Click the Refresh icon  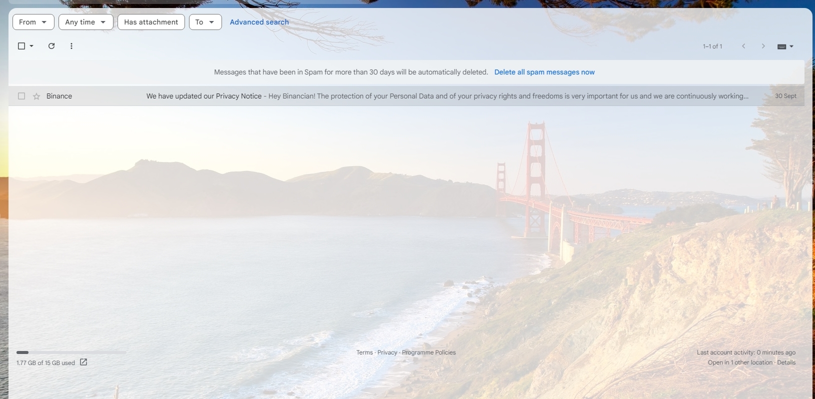51,46
